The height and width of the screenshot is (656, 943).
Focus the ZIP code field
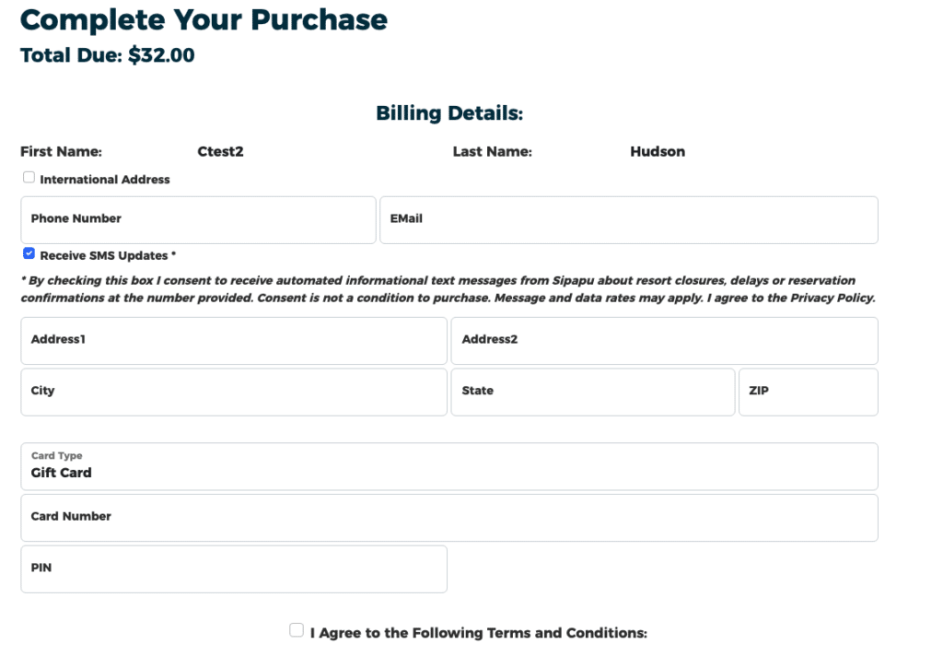click(809, 392)
